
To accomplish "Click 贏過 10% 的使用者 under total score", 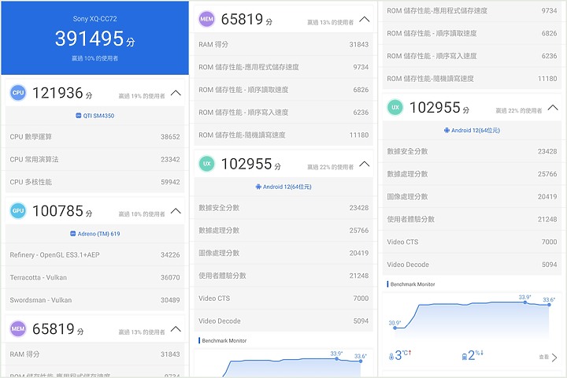I will click(x=94, y=58).
